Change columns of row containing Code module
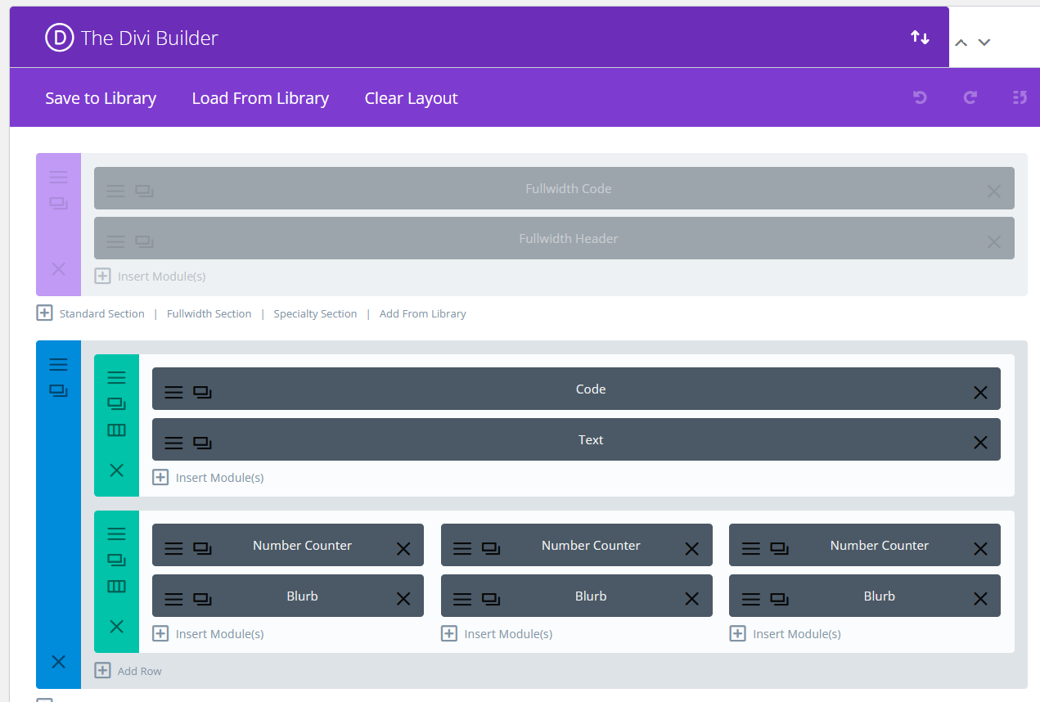The height and width of the screenshot is (702, 1040). [116, 430]
